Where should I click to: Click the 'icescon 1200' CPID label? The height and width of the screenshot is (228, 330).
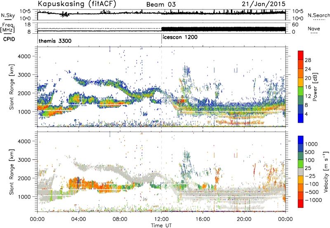[180, 37]
